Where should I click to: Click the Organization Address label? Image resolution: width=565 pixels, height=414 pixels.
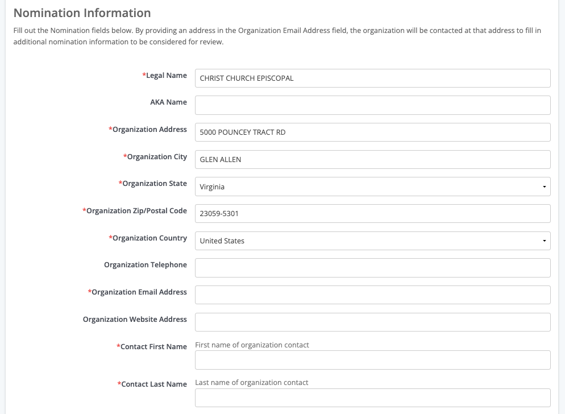click(148, 130)
